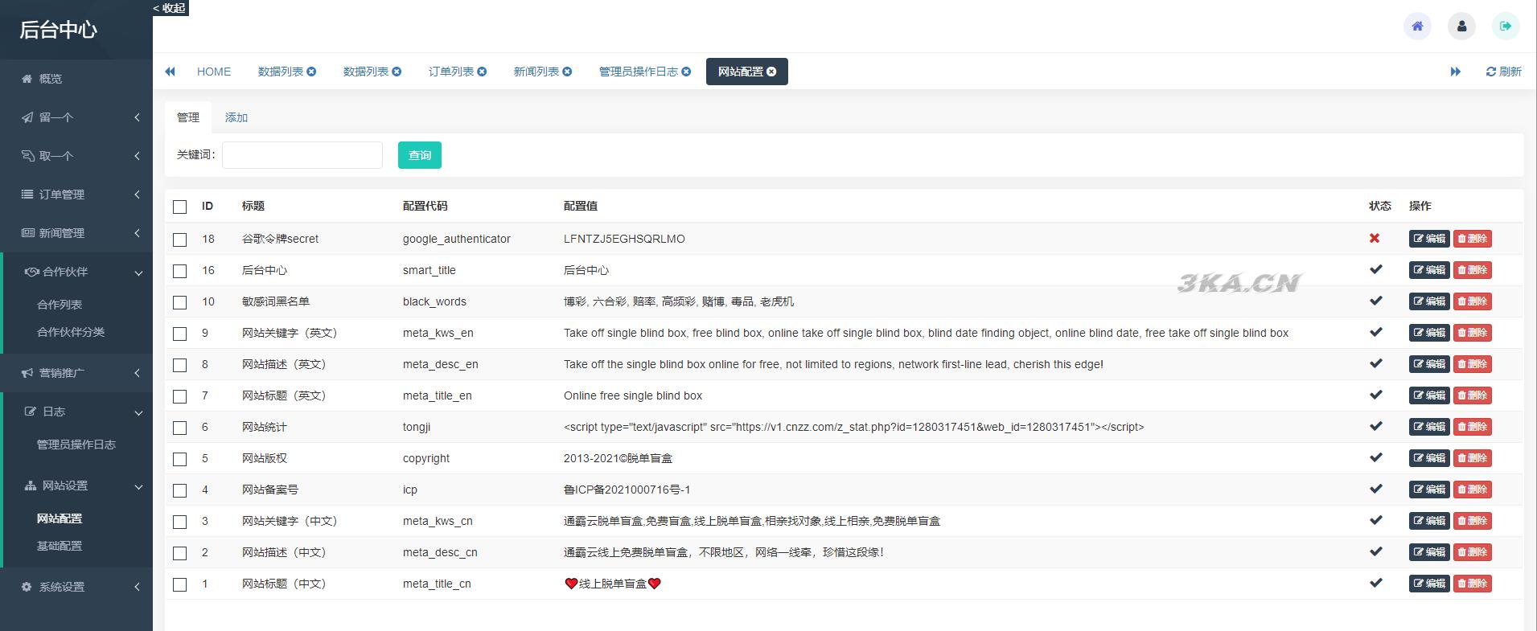Open the 合作伙伴分类 sidebar submenu item
This screenshot has width=1537, height=631.
[x=71, y=332]
